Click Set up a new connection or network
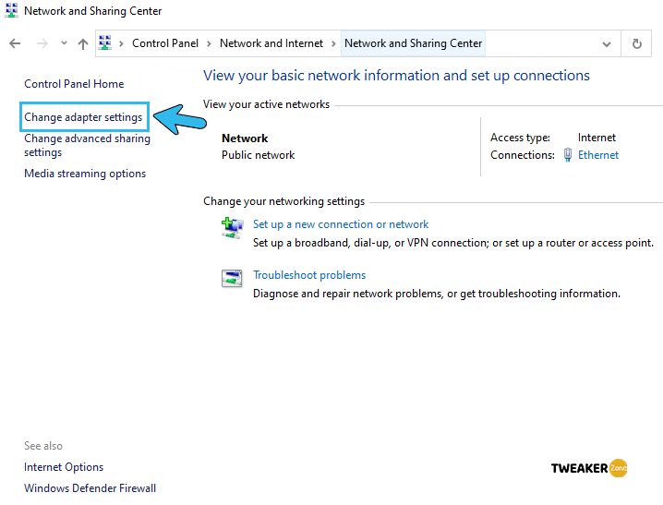The height and width of the screenshot is (505, 663). [341, 224]
